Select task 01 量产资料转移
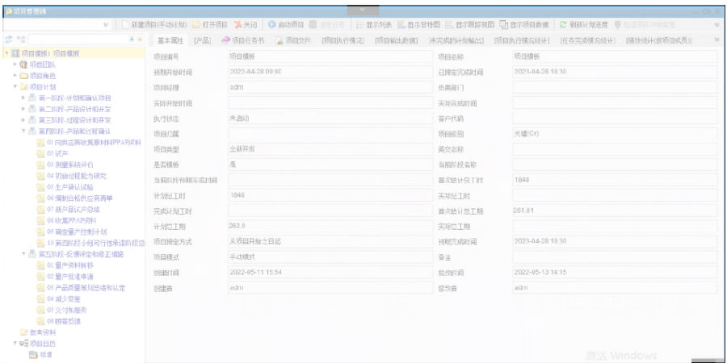Viewport: 727px width, 363px height. (x=70, y=265)
